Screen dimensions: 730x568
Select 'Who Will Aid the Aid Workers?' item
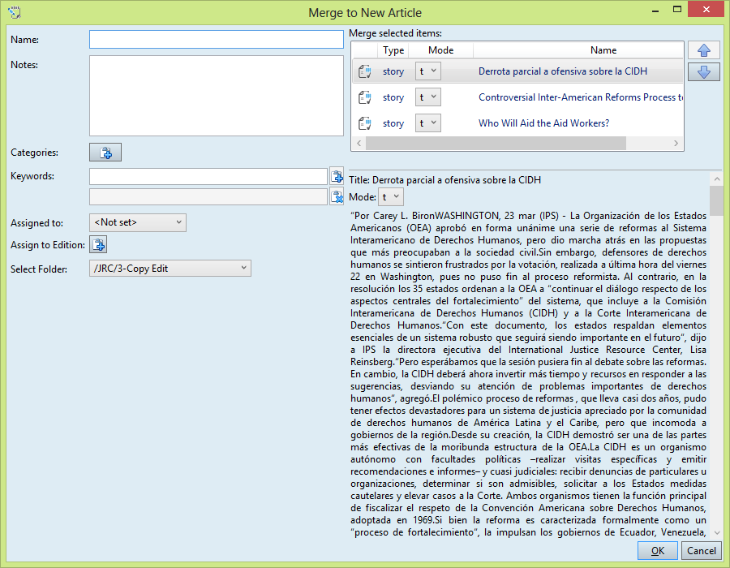(x=543, y=123)
